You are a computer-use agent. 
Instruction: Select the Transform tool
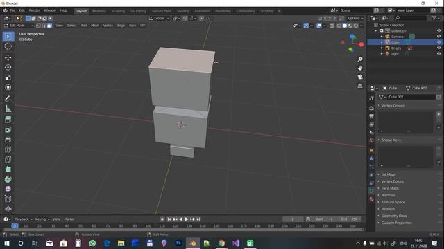pos(8,87)
